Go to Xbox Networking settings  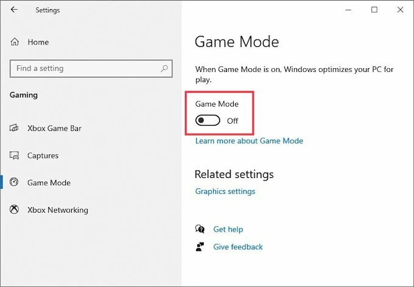pos(57,210)
